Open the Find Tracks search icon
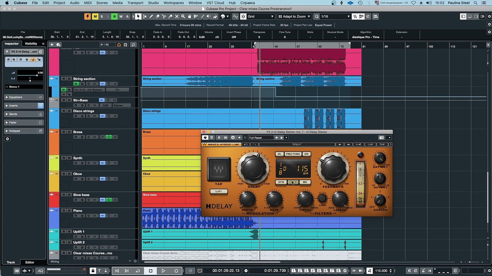The height and width of the screenshot is (276, 492). point(133,45)
